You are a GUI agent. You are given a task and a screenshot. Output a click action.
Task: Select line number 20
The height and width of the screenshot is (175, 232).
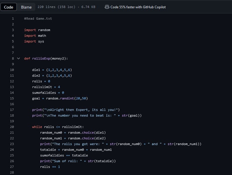12,127
